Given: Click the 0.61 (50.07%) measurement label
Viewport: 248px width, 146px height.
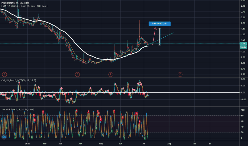Looking at the screenshot, I should [x=160, y=24].
